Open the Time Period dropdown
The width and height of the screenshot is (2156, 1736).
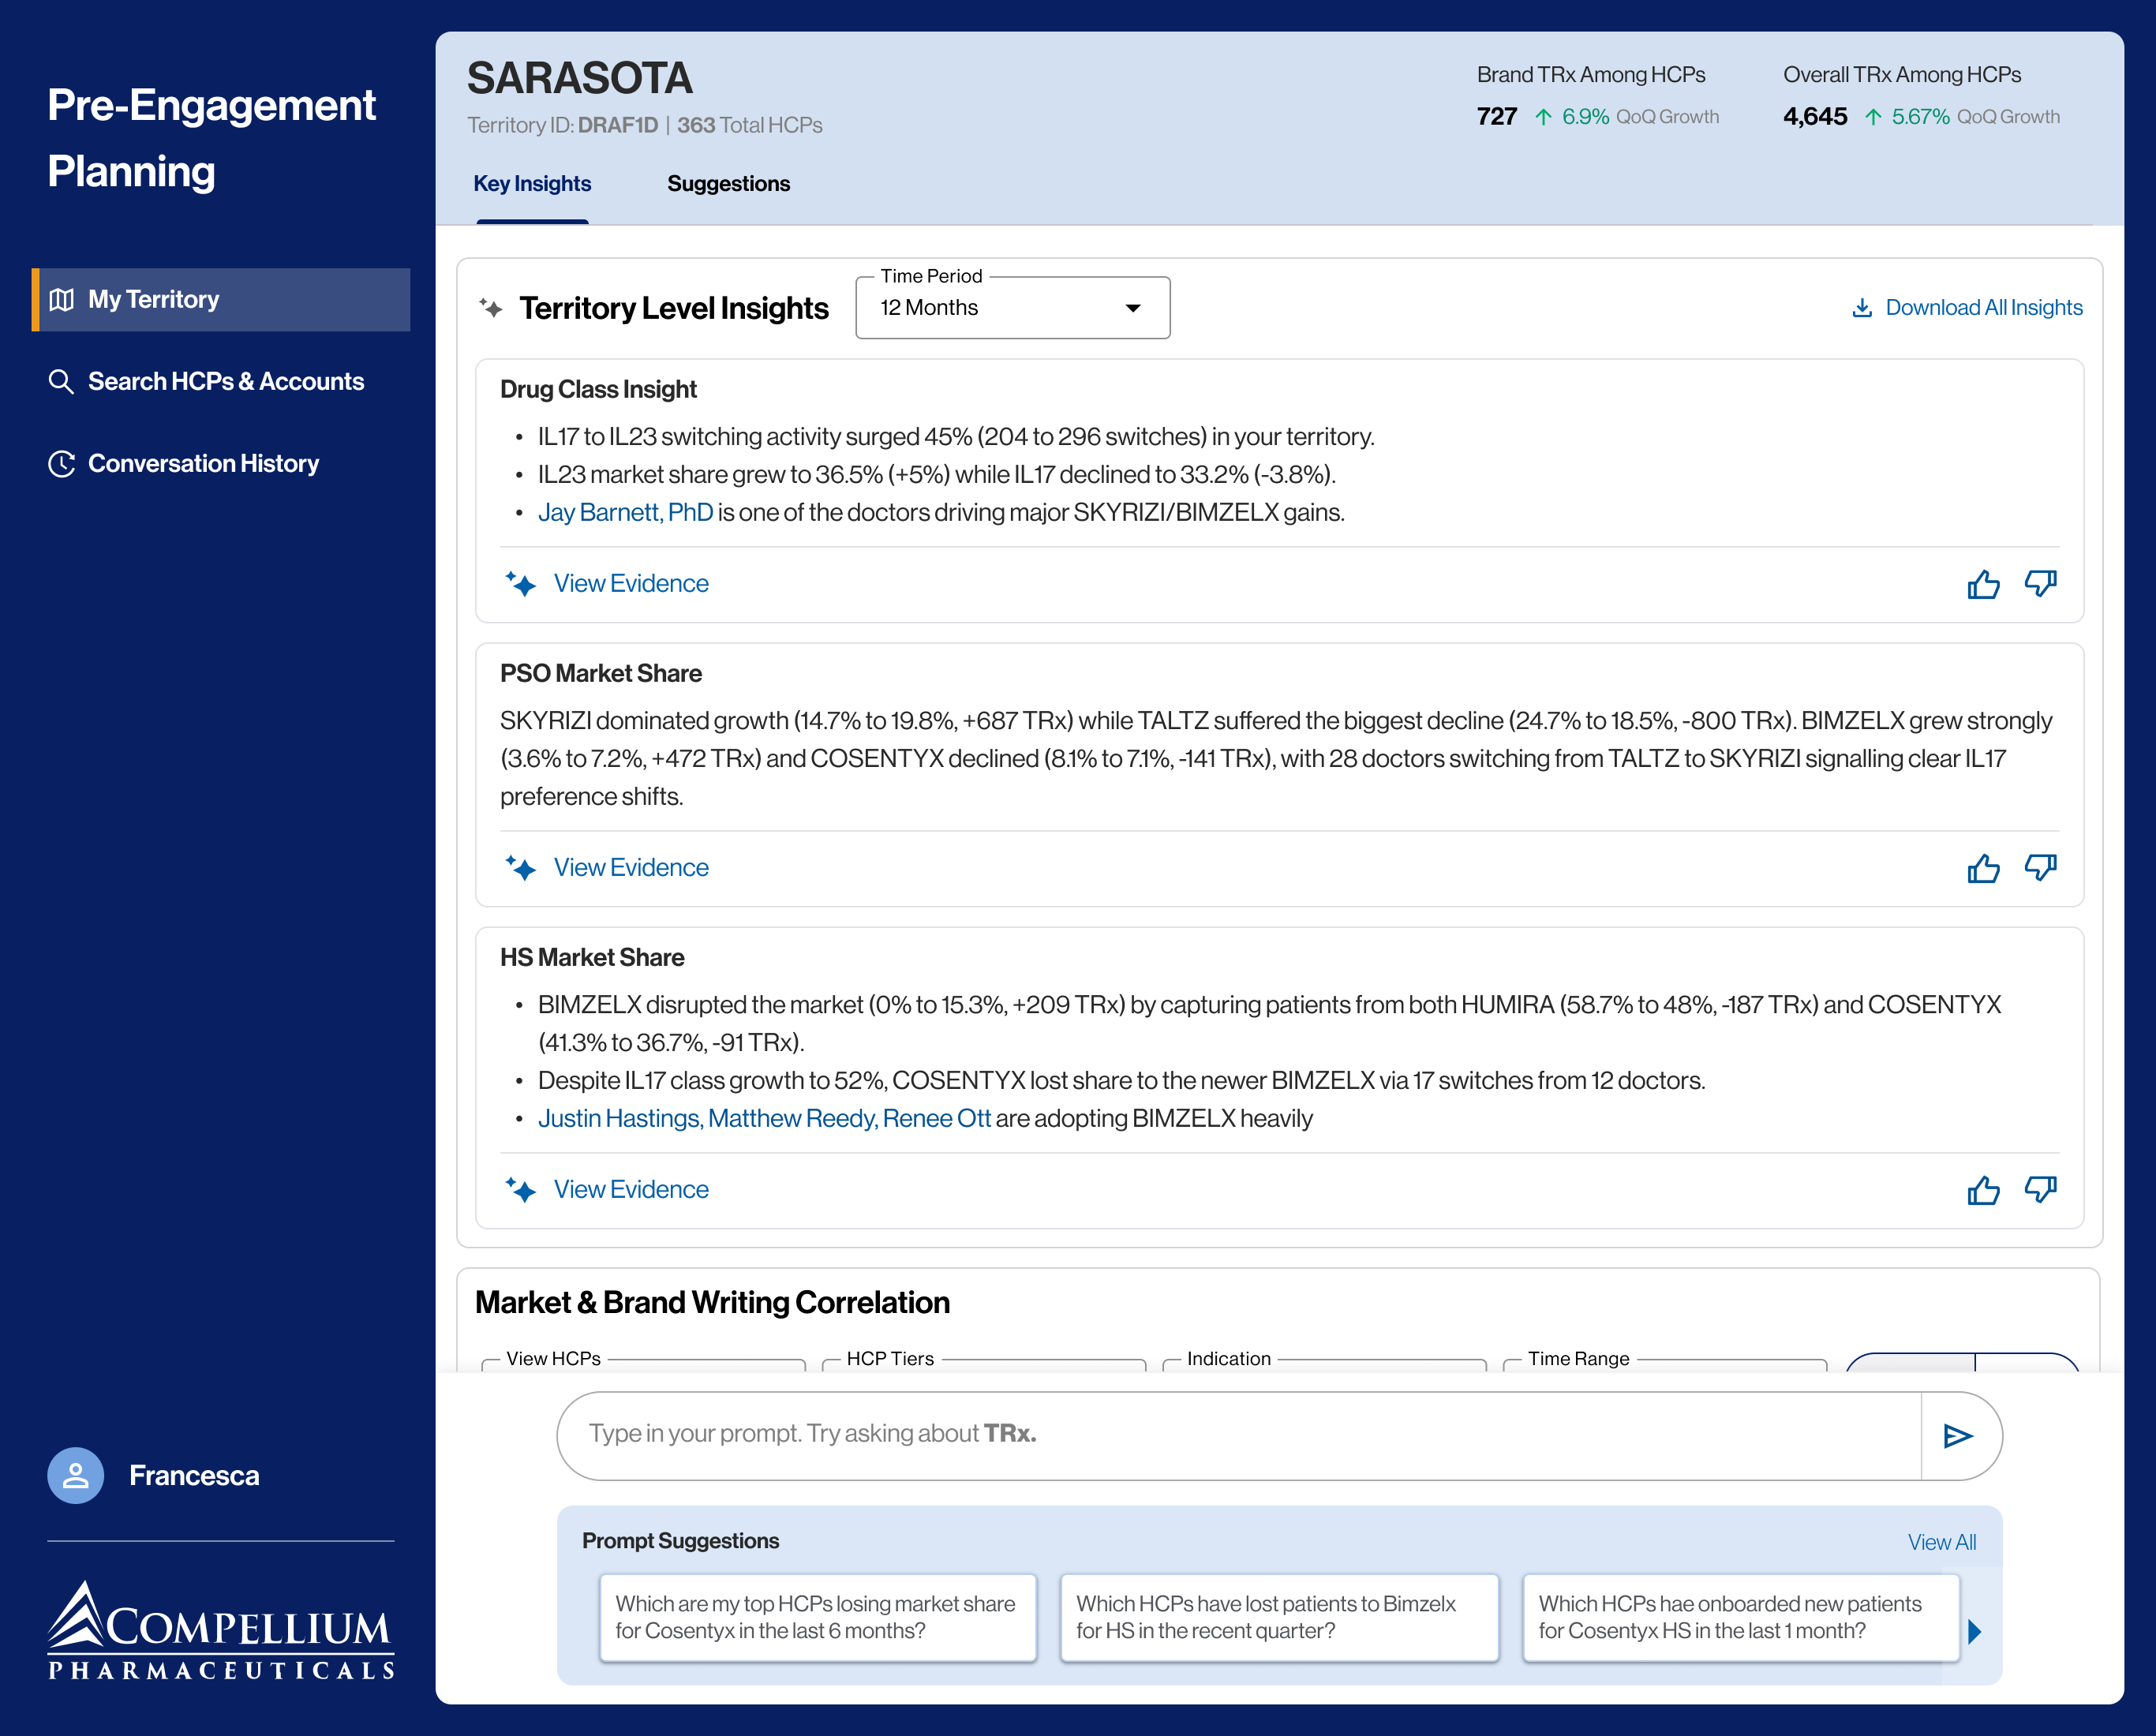[x=1013, y=308]
